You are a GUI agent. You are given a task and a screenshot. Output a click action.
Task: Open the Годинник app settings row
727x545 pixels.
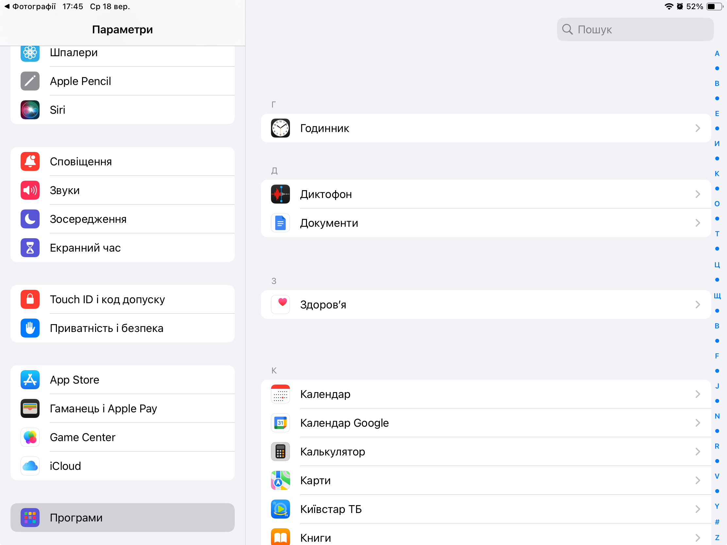pyautogui.click(x=486, y=128)
